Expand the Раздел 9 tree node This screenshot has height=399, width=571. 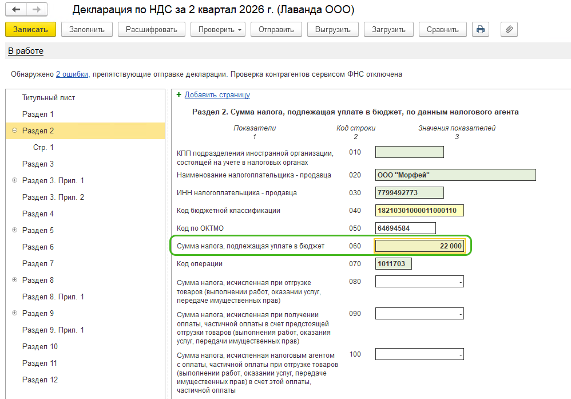(x=14, y=313)
